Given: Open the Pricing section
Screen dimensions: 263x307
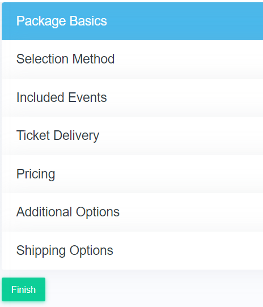Looking at the screenshot, I should tap(132, 174).
